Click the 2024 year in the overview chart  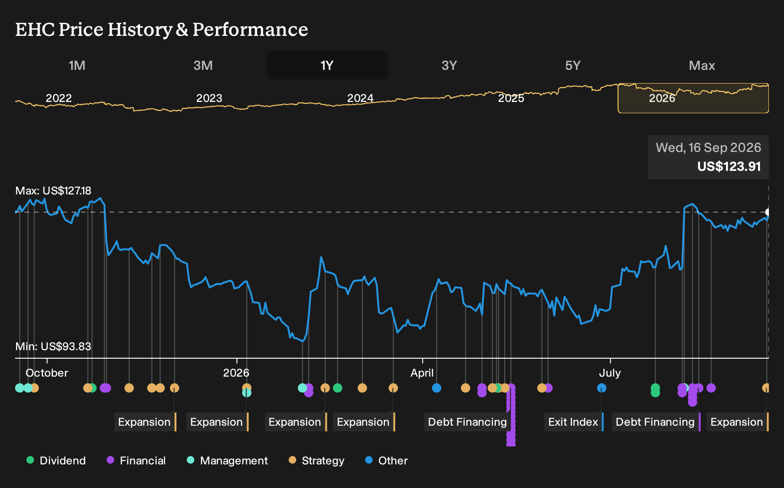(x=360, y=98)
